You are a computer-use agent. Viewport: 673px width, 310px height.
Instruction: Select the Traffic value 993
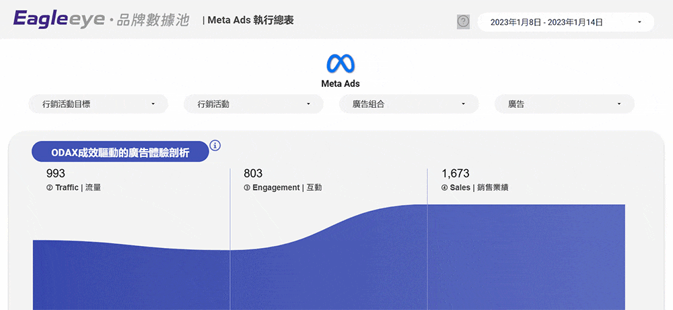[x=56, y=174]
